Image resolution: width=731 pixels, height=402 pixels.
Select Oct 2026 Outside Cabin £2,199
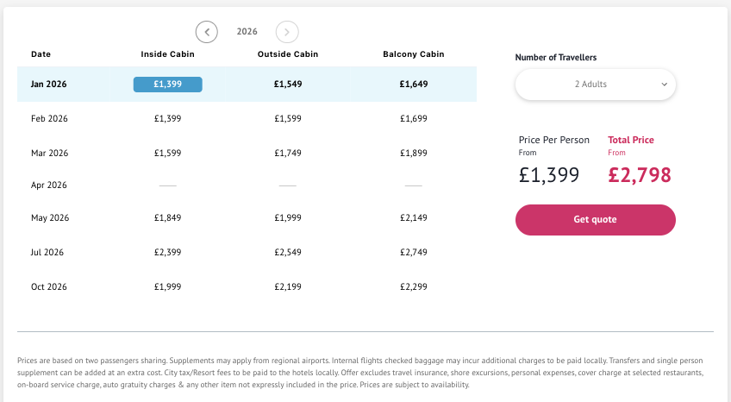coord(287,286)
